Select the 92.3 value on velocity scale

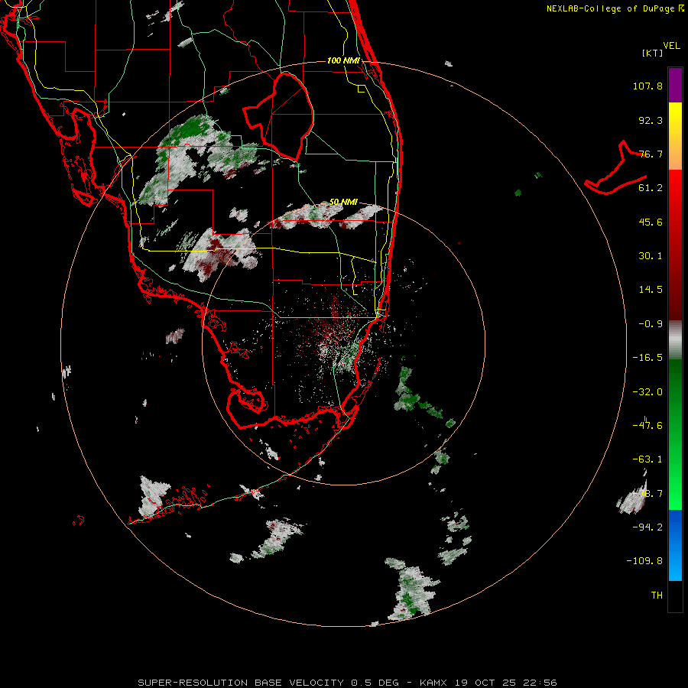coord(651,120)
